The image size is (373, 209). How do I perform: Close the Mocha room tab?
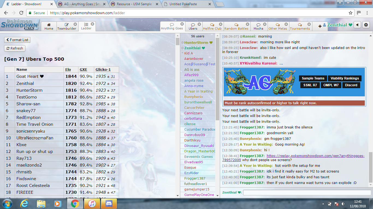pos(264,24)
